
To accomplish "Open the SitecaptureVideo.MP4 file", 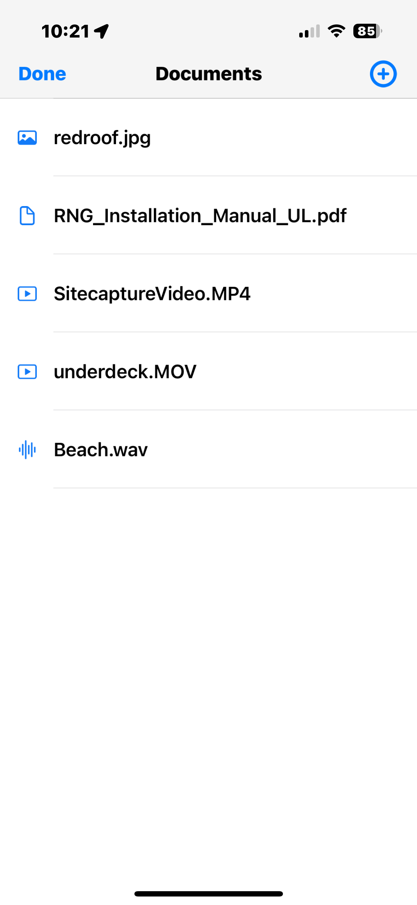I will tap(208, 293).
